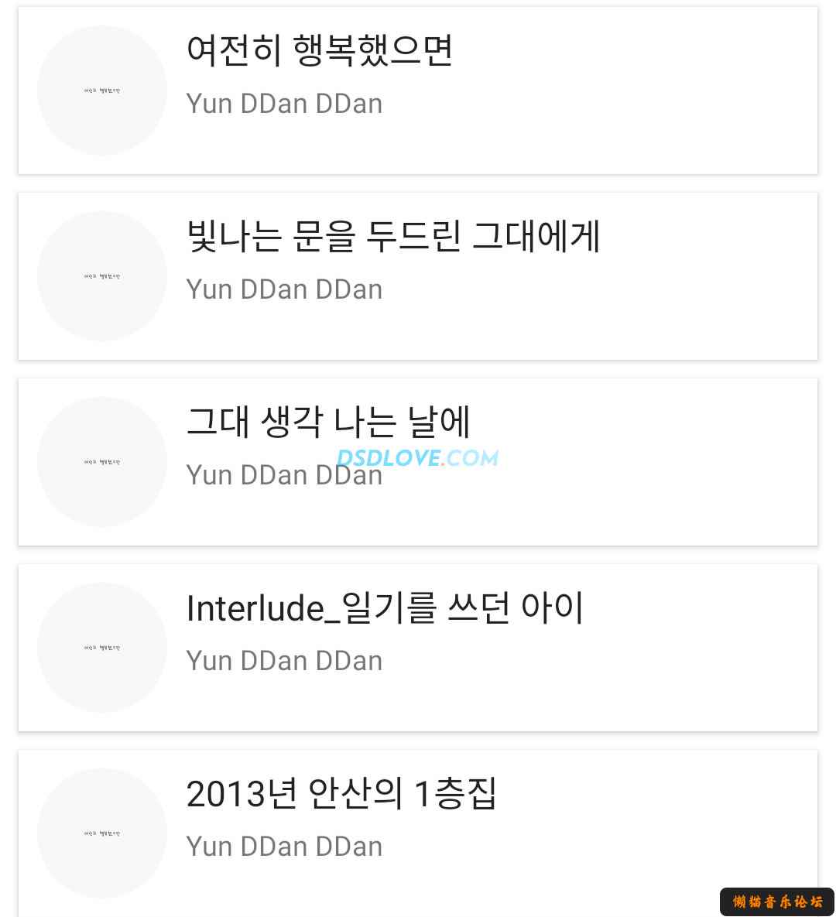The height and width of the screenshot is (917, 836).
Task: Tap album art beside 빛나는 문을 두드린 그대에게
Action: 102,276
